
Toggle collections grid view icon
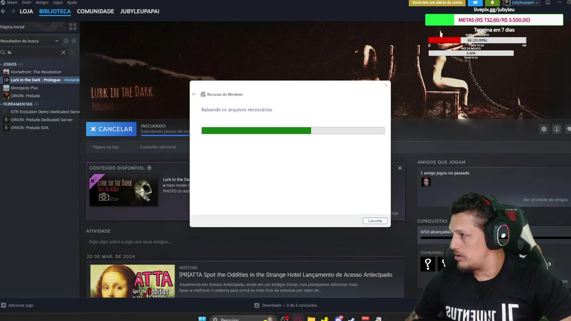click(72, 27)
